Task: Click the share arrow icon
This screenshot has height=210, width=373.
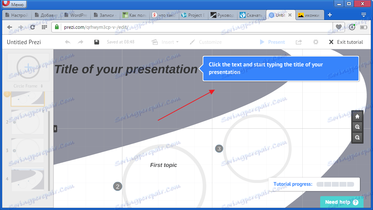Action: click(x=299, y=42)
